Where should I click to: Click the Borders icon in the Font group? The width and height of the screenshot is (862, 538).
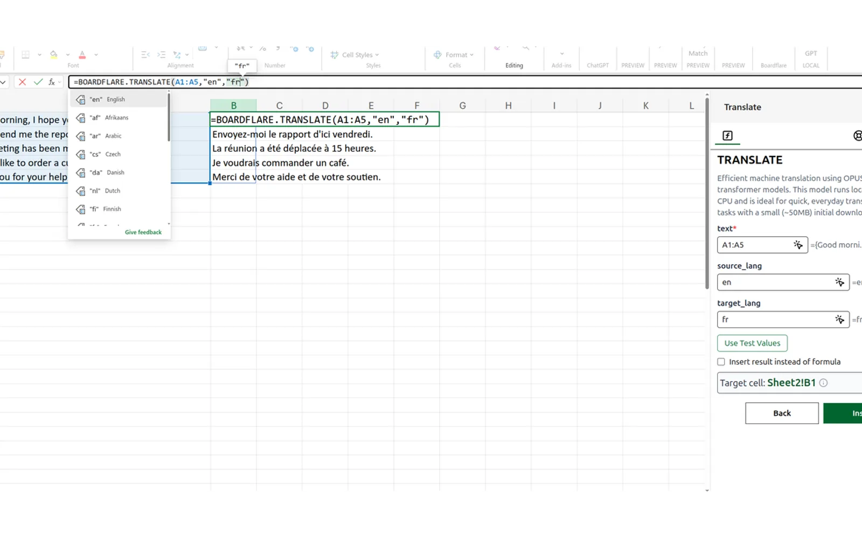pos(25,54)
